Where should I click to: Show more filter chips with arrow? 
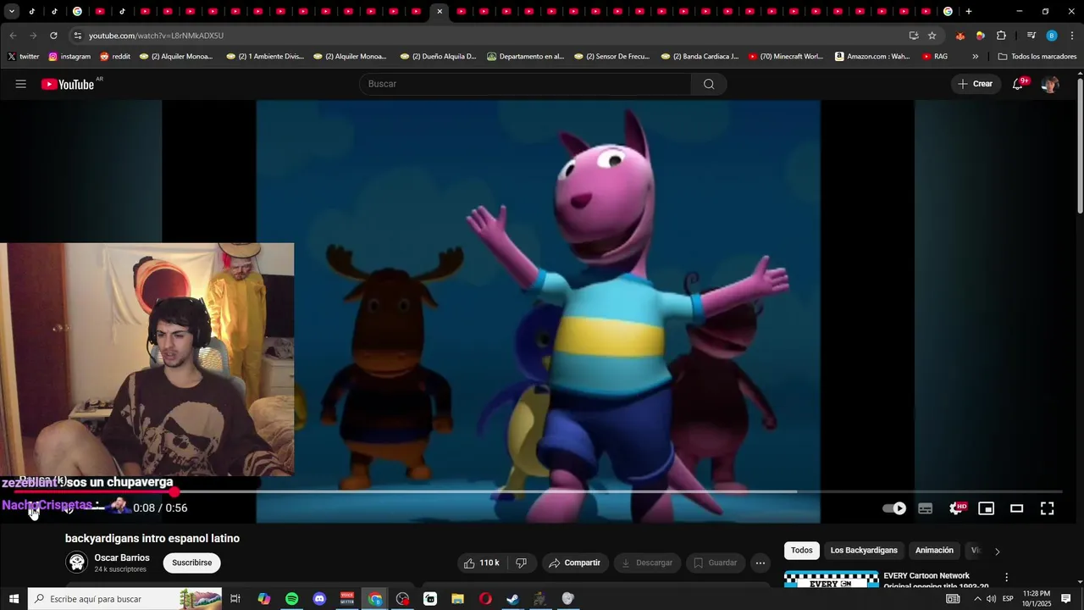(x=997, y=552)
